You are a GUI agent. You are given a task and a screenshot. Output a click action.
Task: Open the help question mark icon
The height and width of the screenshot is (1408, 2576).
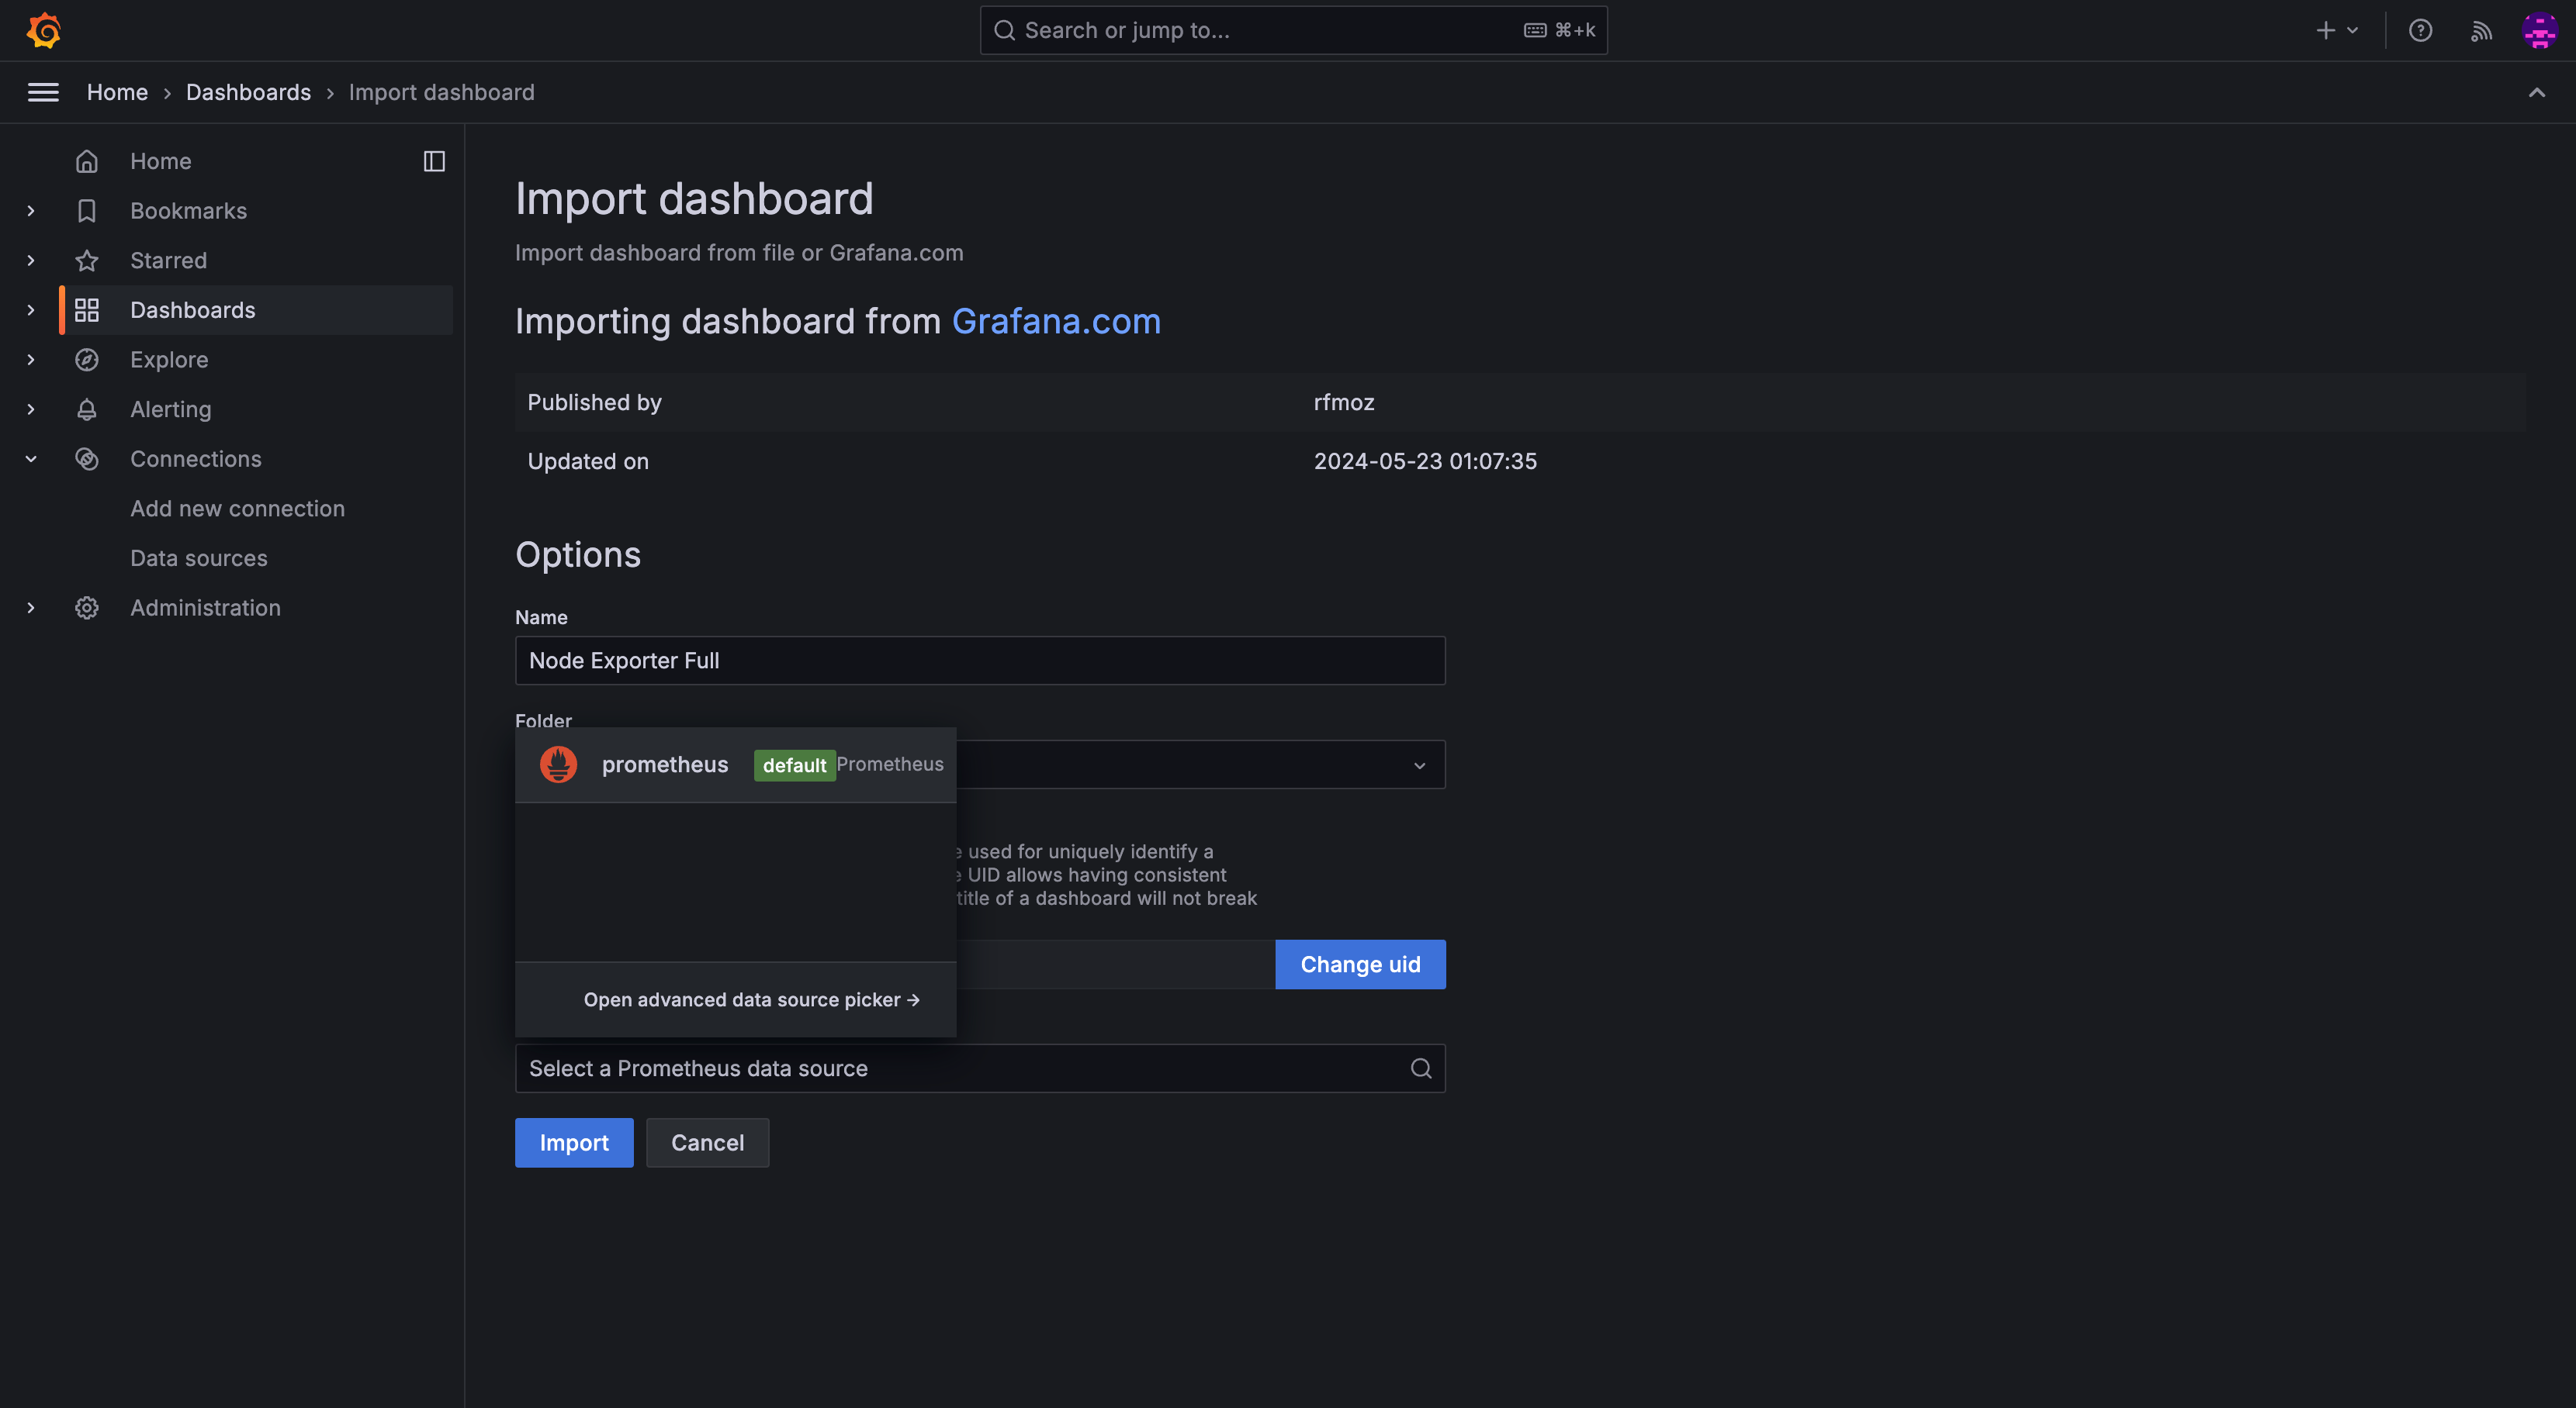(x=2420, y=30)
